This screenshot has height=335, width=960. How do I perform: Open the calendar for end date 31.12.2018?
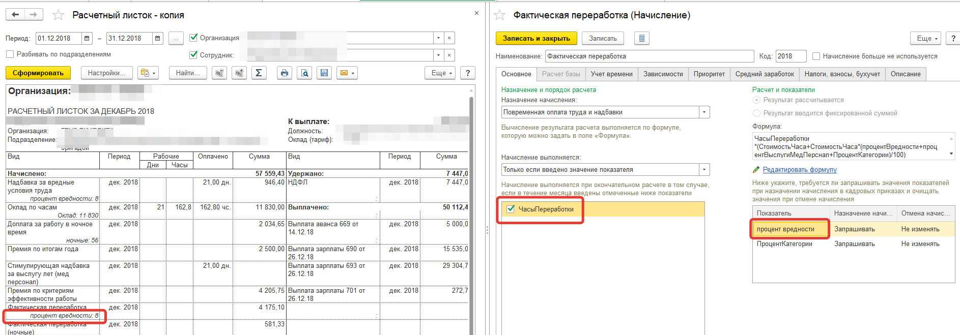click(158, 38)
